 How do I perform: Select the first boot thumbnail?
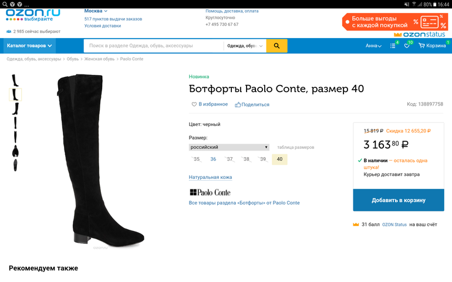point(15,81)
